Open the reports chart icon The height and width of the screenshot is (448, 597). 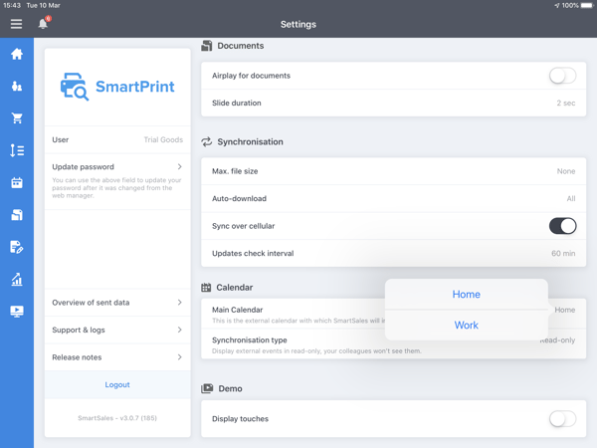17,280
